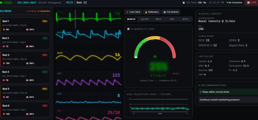Viewport: 258px width, 120px height.
Task: Click the Confidence 92.5% text
Action: [168, 81]
